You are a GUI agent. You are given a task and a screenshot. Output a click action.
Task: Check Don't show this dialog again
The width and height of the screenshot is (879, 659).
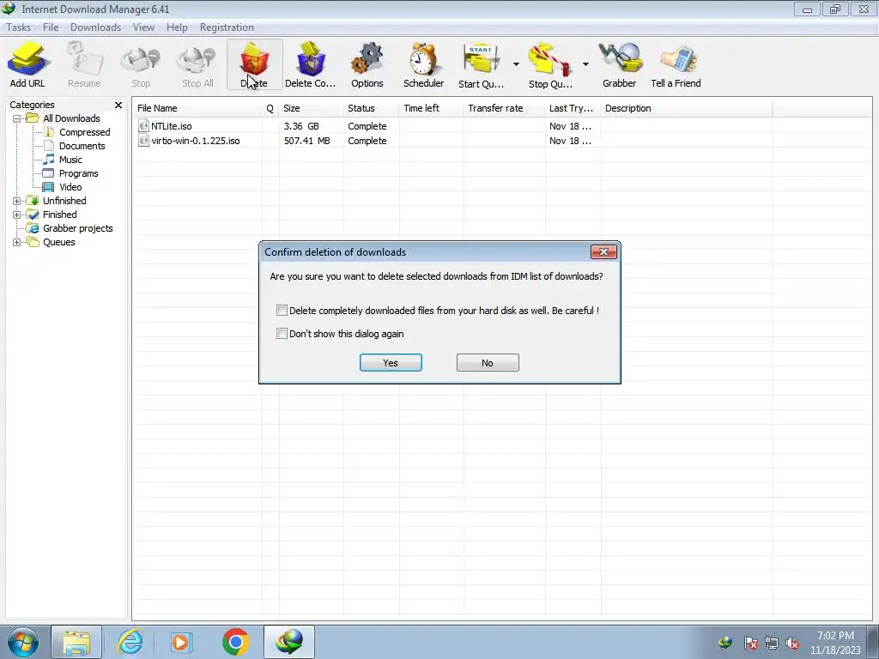click(x=282, y=334)
